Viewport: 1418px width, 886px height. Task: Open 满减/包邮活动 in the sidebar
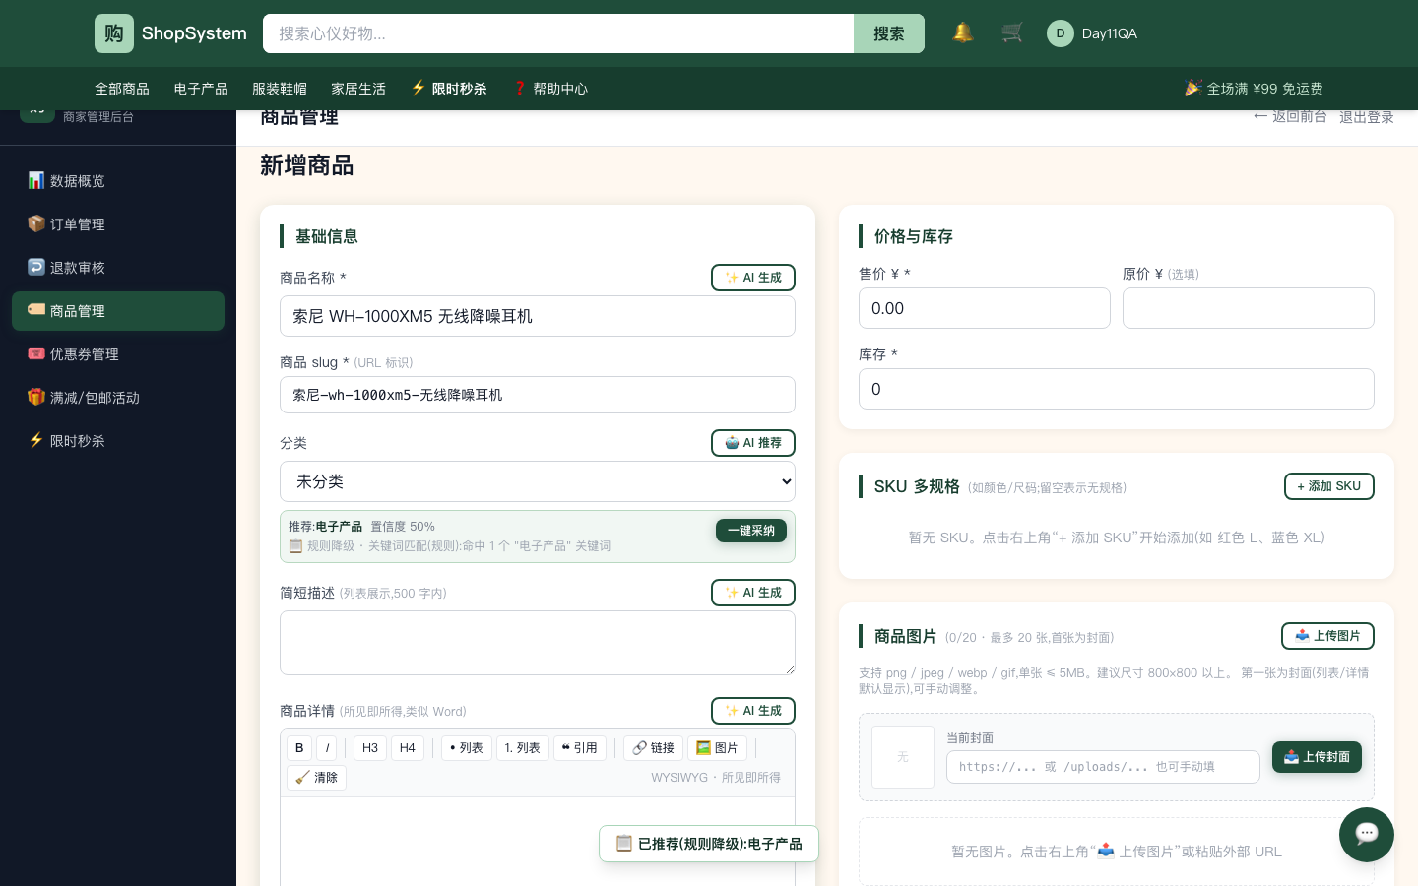[x=118, y=398]
